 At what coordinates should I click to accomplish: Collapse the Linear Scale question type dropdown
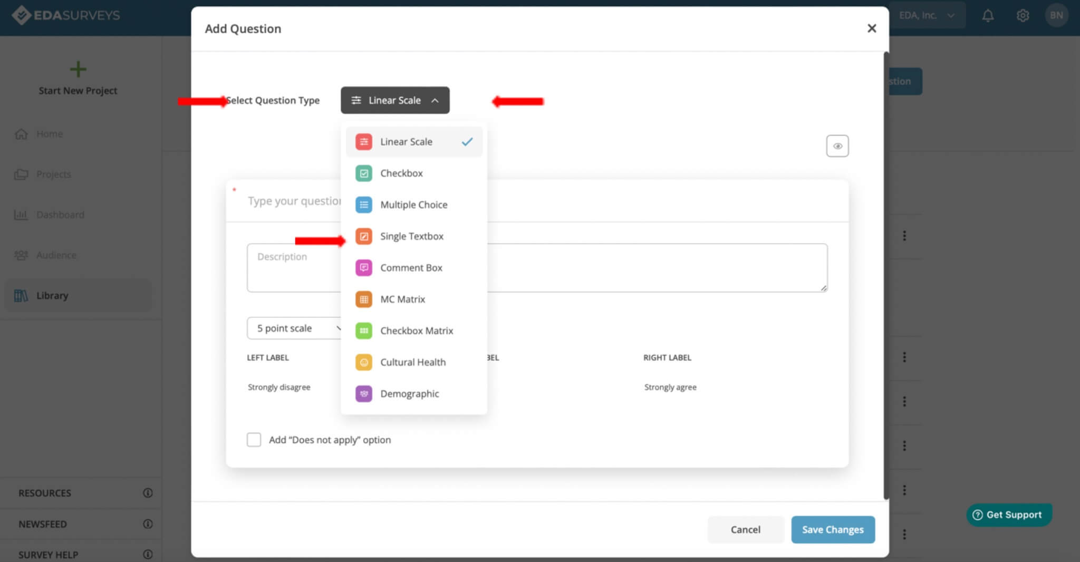pos(395,100)
